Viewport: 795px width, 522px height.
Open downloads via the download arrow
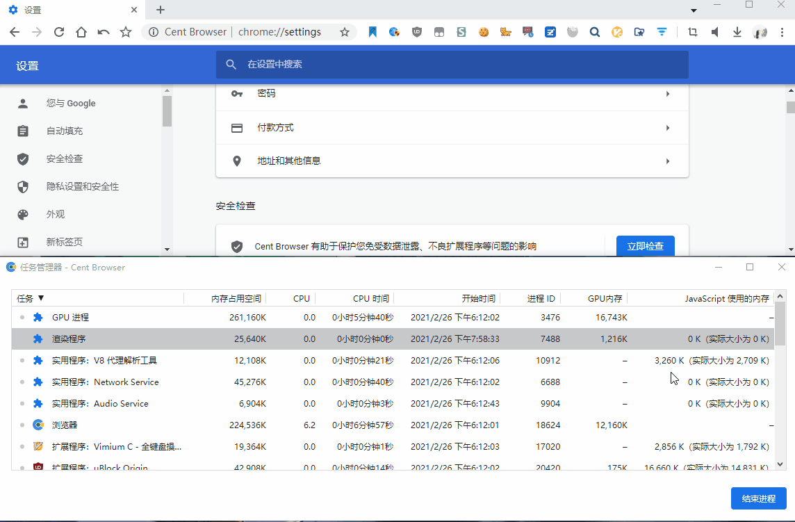[x=737, y=32]
